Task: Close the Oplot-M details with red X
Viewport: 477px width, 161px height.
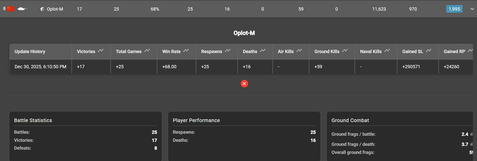Action: point(244,84)
